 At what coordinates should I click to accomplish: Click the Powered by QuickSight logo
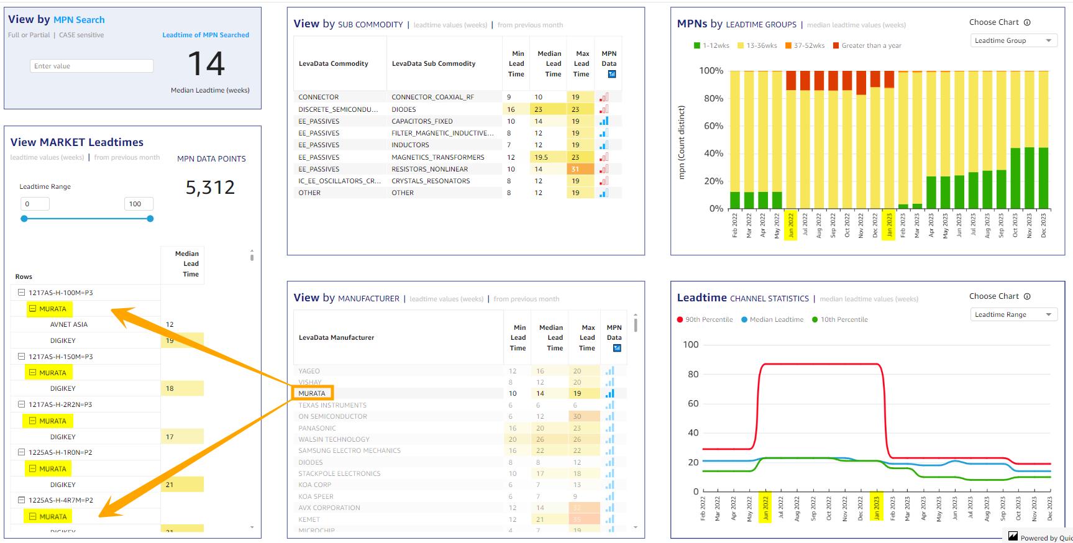point(1013,537)
